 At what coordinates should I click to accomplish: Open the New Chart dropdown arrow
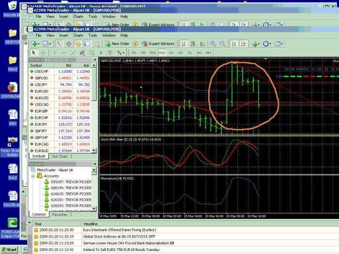(x=38, y=44)
